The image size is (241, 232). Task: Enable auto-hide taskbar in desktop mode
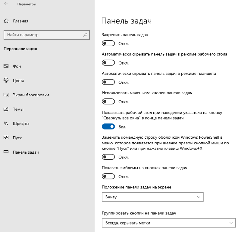click(108, 63)
